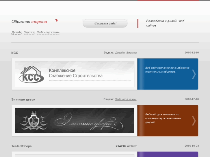Open the 'Элитные двери' project title
The height and width of the screenshot is (157, 210).
pyautogui.click(x=23, y=100)
